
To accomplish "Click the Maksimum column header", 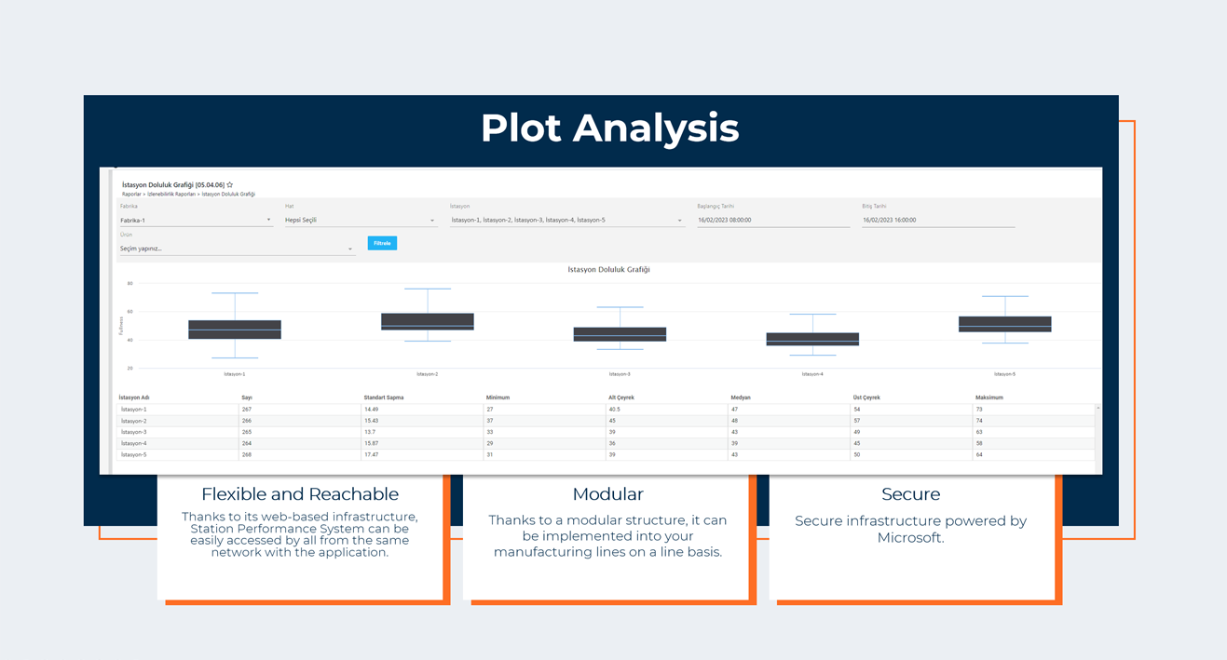I will pos(989,397).
